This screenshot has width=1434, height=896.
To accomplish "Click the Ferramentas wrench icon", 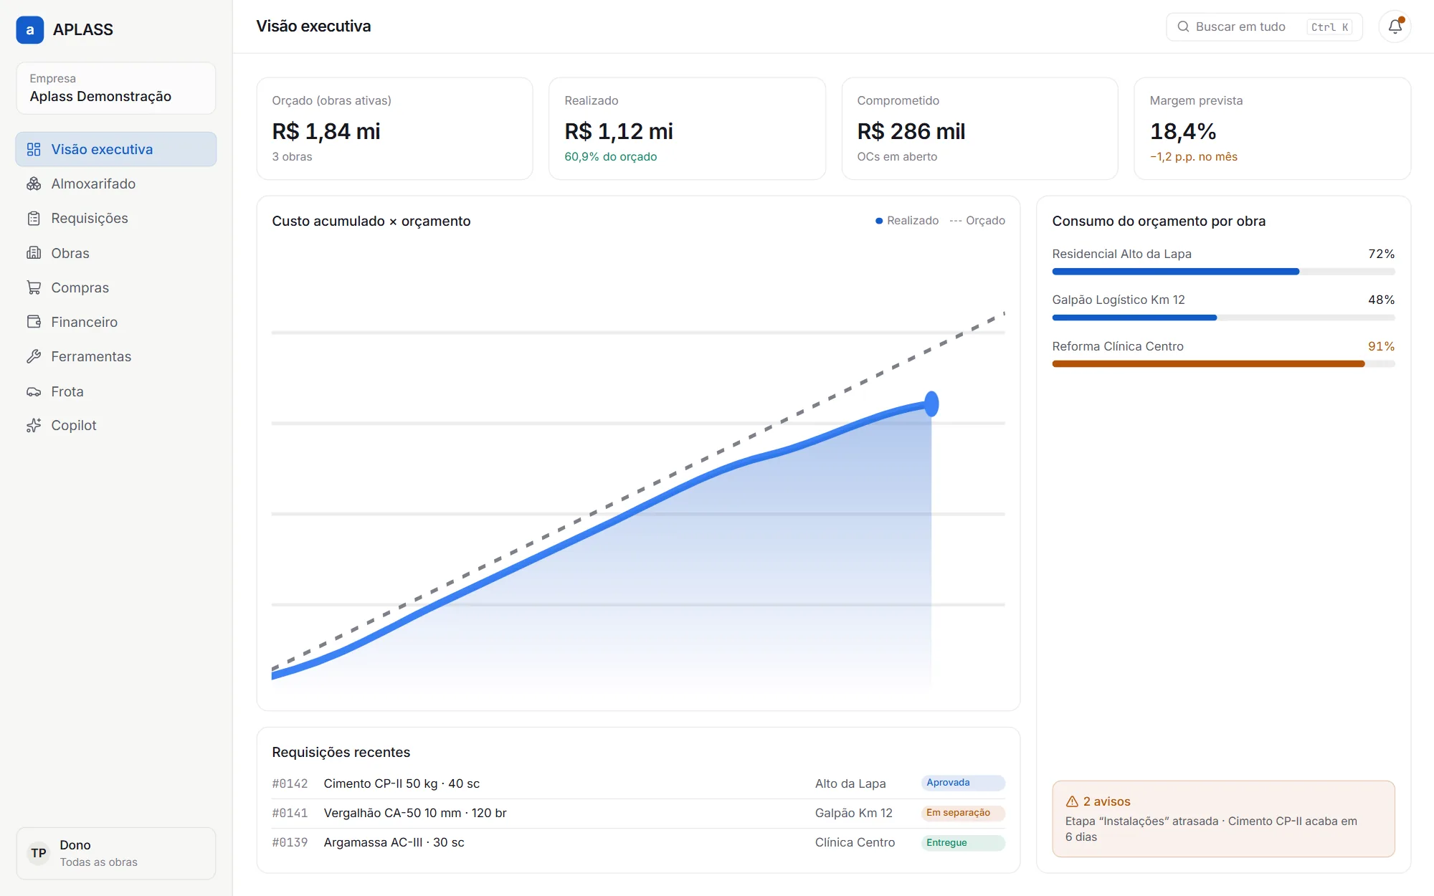I will (x=34, y=356).
